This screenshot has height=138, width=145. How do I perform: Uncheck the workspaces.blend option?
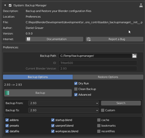(53, 131)
